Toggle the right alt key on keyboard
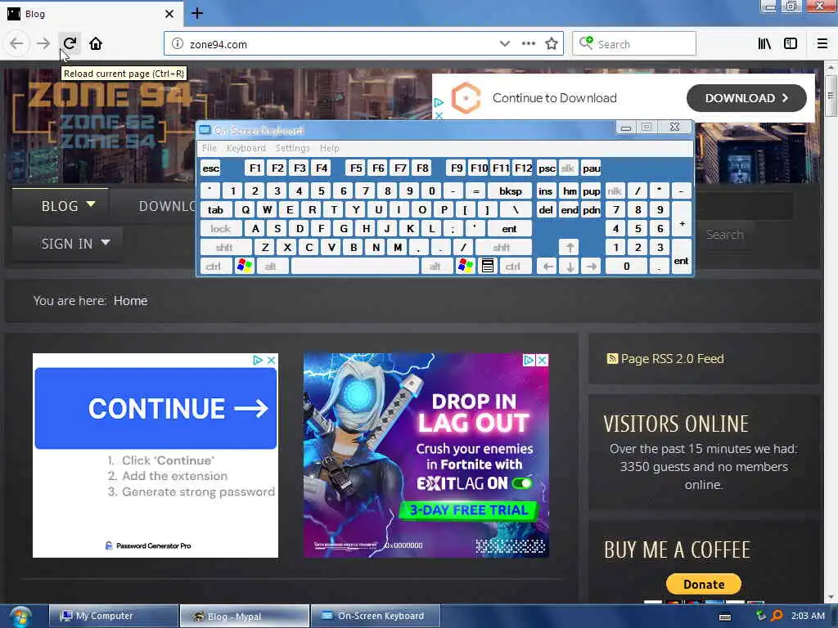This screenshot has height=628, width=838. coord(435,266)
